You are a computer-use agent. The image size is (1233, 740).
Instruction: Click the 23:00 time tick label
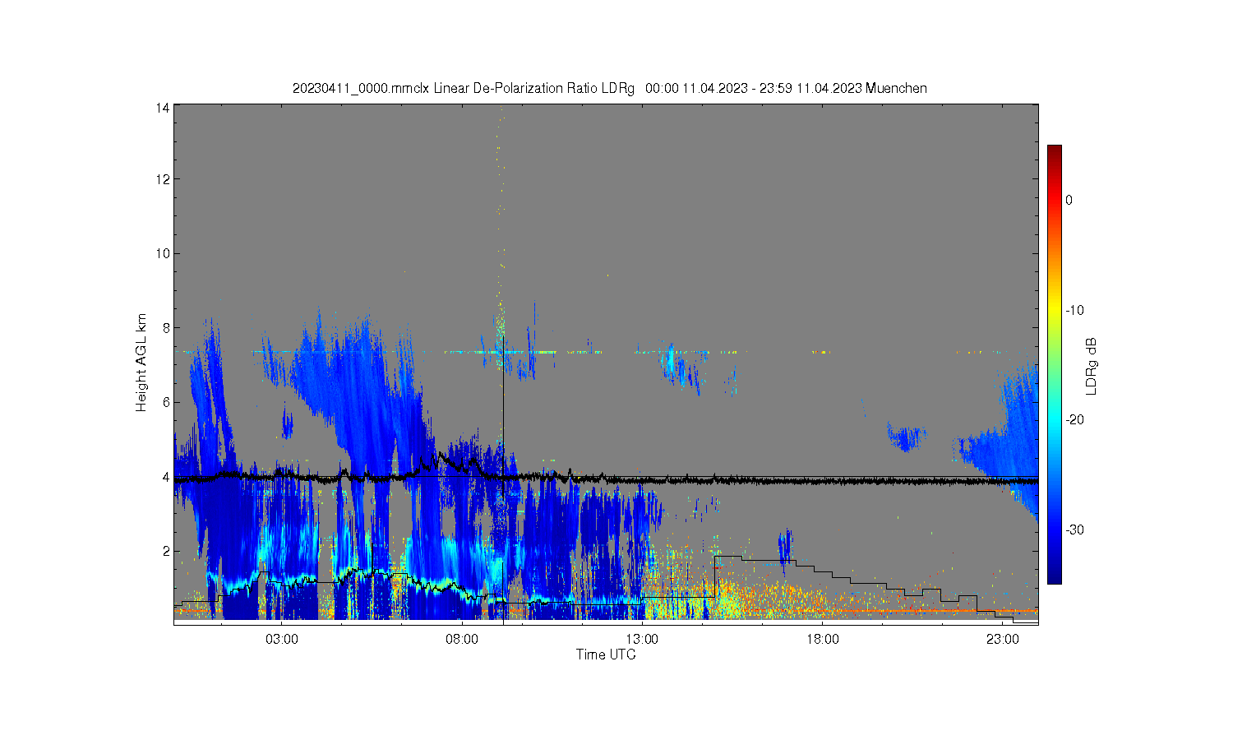point(1003,639)
